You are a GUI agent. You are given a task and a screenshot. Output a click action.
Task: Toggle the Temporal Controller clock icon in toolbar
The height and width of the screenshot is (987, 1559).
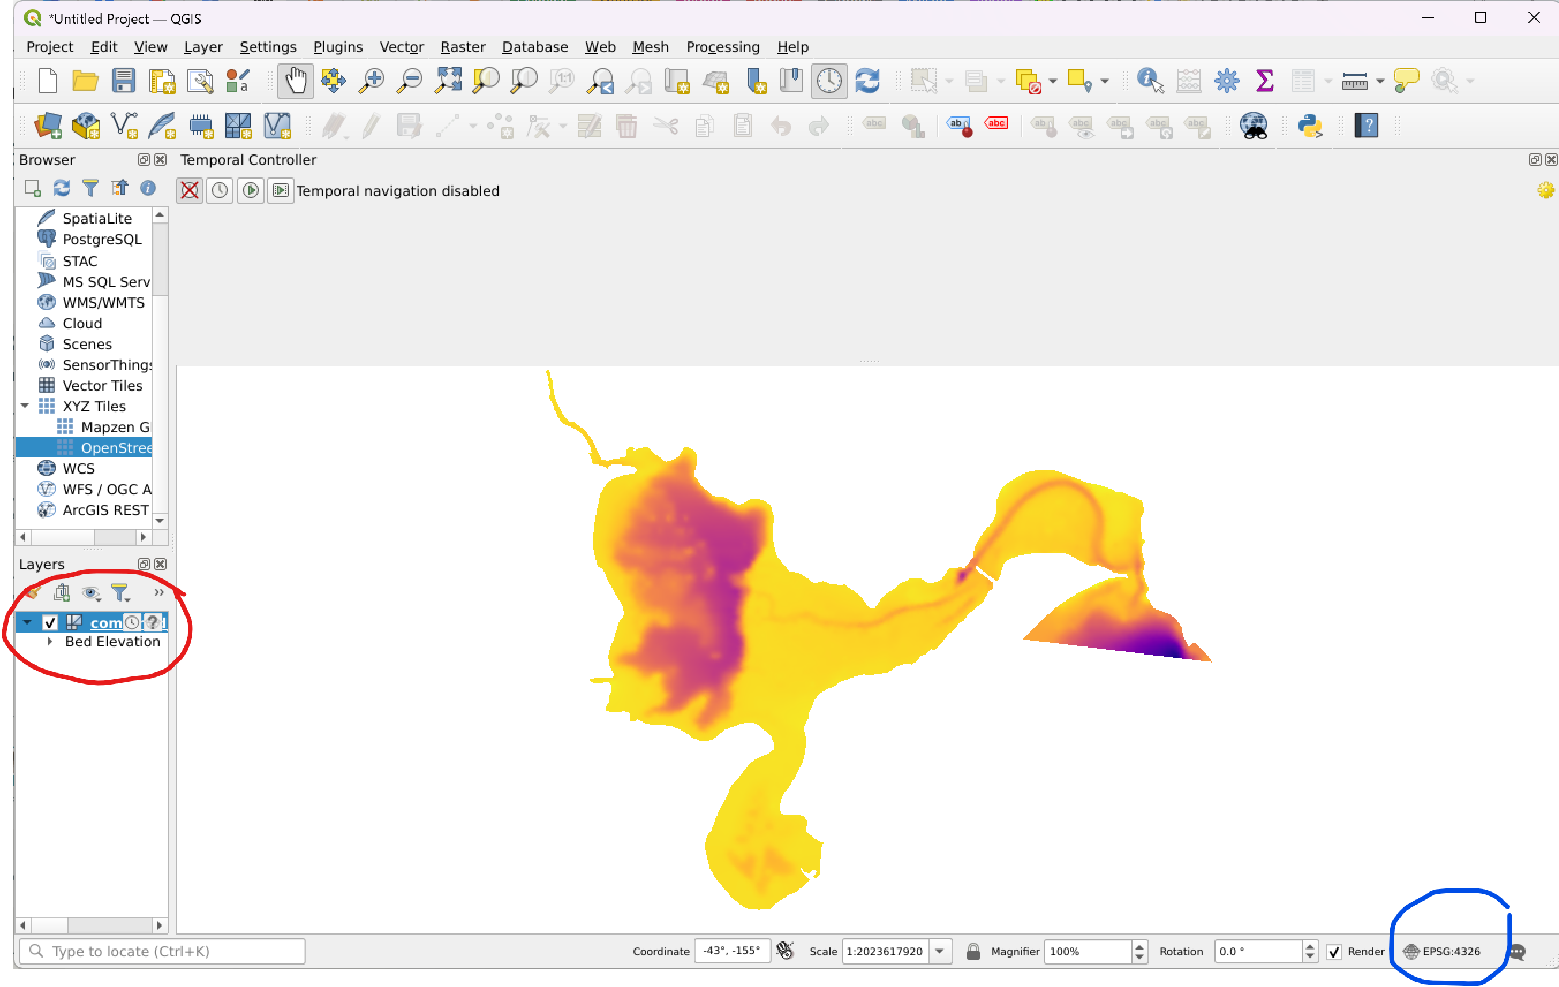tap(829, 81)
